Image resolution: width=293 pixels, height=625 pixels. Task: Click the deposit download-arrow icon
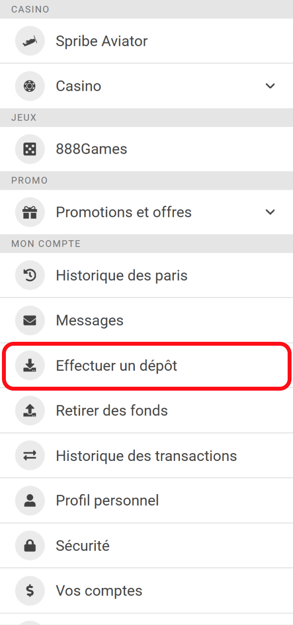30,365
